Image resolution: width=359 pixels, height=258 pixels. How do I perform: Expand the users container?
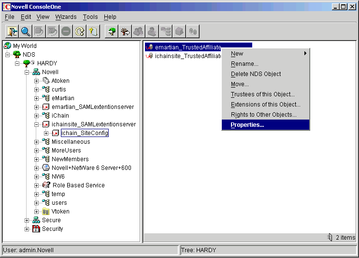point(36,203)
